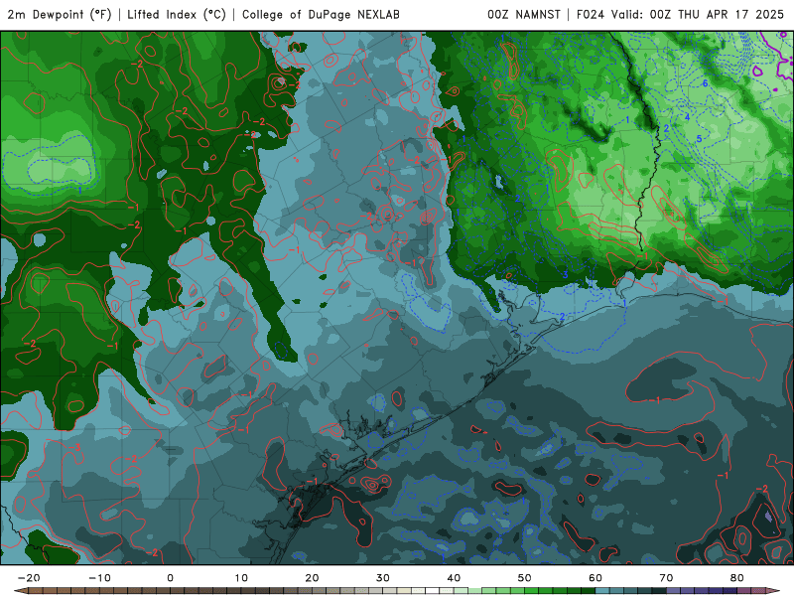The height and width of the screenshot is (596, 794).
Task: Click the 10 label on the color scale
Action: pyautogui.click(x=241, y=578)
